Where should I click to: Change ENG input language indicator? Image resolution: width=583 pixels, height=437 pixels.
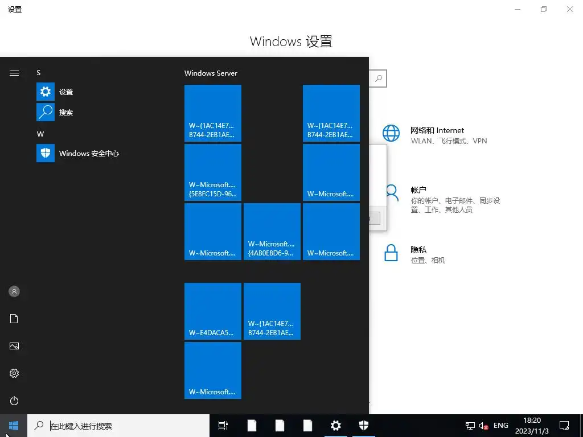pos(501,426)
